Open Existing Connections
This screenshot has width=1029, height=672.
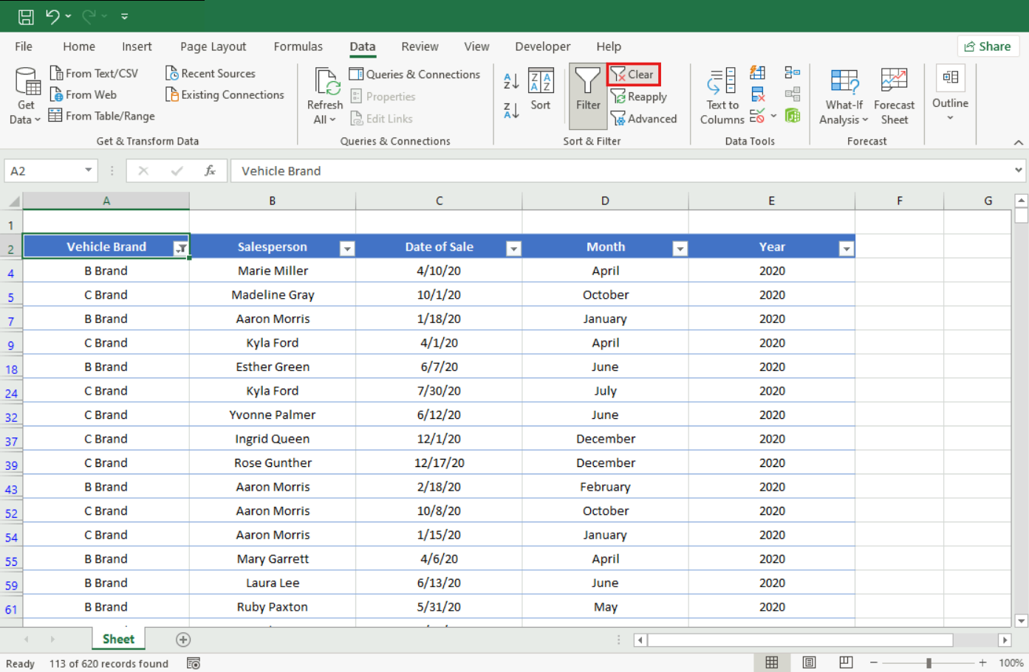tap(225, 94)
